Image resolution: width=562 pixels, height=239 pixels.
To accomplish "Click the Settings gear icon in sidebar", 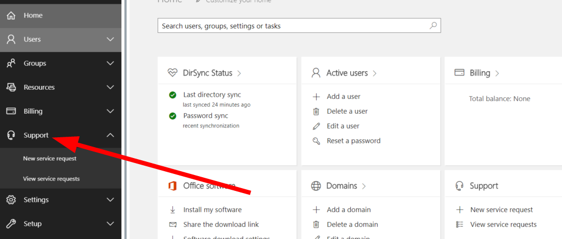I will pyautogui.click(x=11, y=200).
